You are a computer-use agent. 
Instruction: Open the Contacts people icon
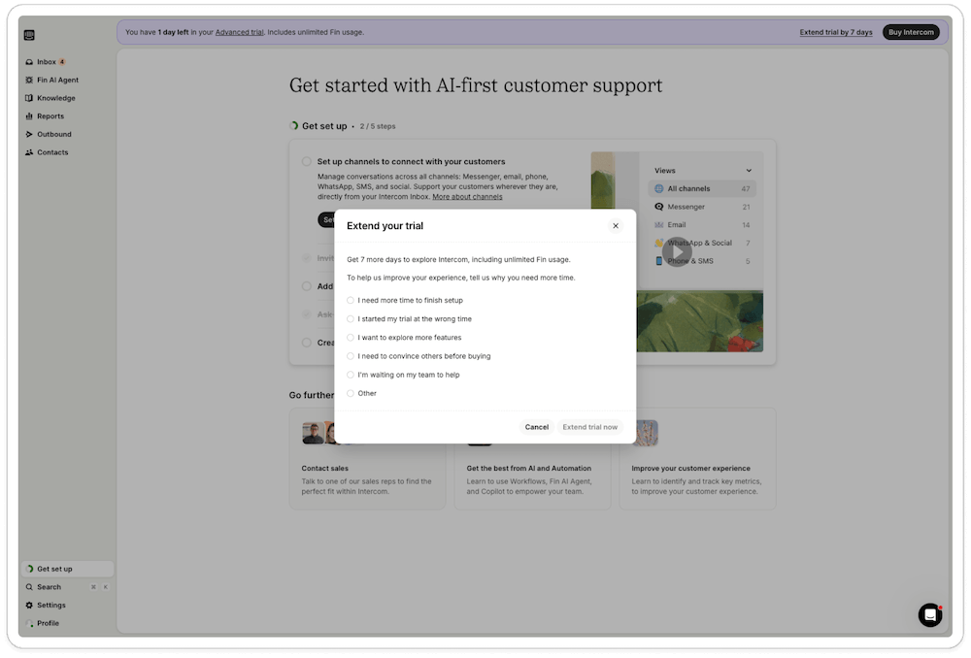(29, 152)
